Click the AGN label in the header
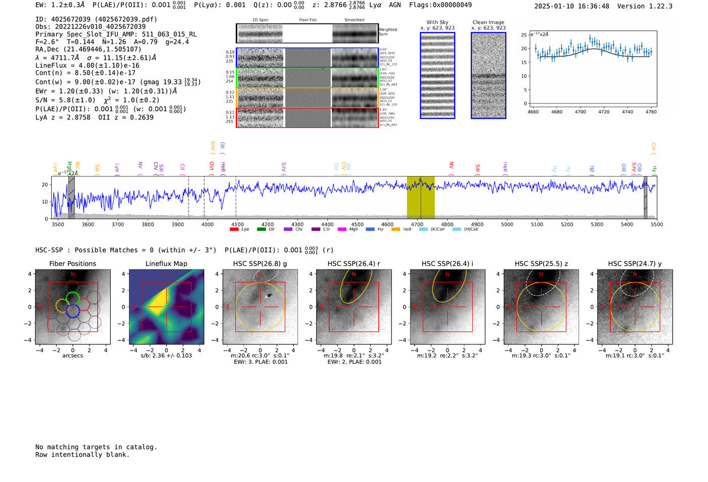Image resolution: width=708 pixels, height=482 pixels. coord(395,5)
